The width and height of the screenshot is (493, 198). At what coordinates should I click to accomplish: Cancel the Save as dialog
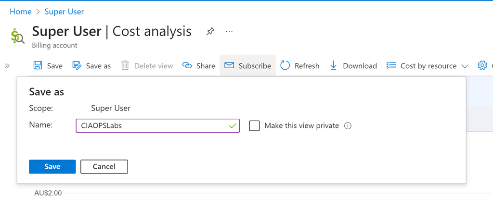tap(104, 166)
